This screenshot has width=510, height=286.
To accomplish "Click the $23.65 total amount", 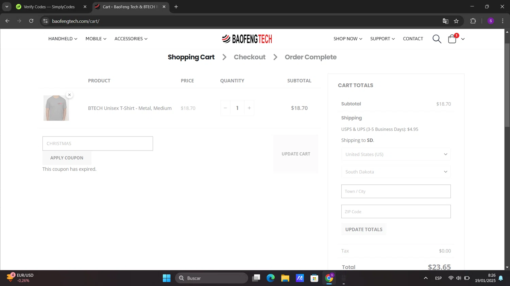I will [439, 267].
